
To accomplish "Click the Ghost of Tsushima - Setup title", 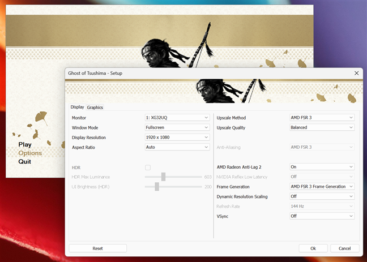I will [95, 73].
